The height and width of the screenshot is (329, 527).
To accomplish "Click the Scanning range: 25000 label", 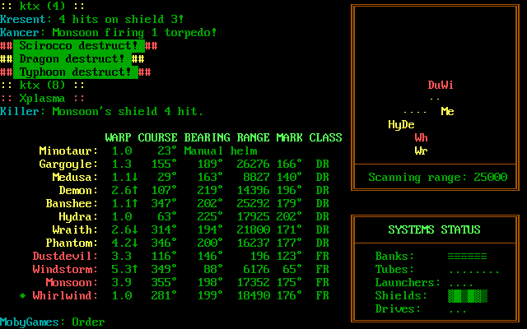I will [x=437, y=177].
